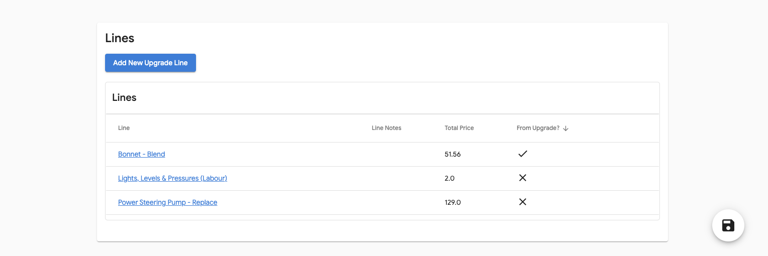The width and height of the screenshot is (768, 256).
Task: Click the checkmark icon in Bonnet - Blend row
Action: [x=523, y=154]
